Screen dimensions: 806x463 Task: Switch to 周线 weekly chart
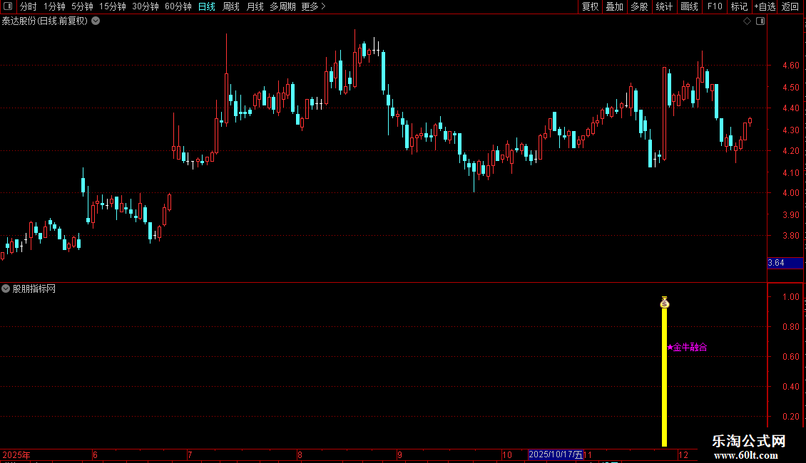point(231,6)
